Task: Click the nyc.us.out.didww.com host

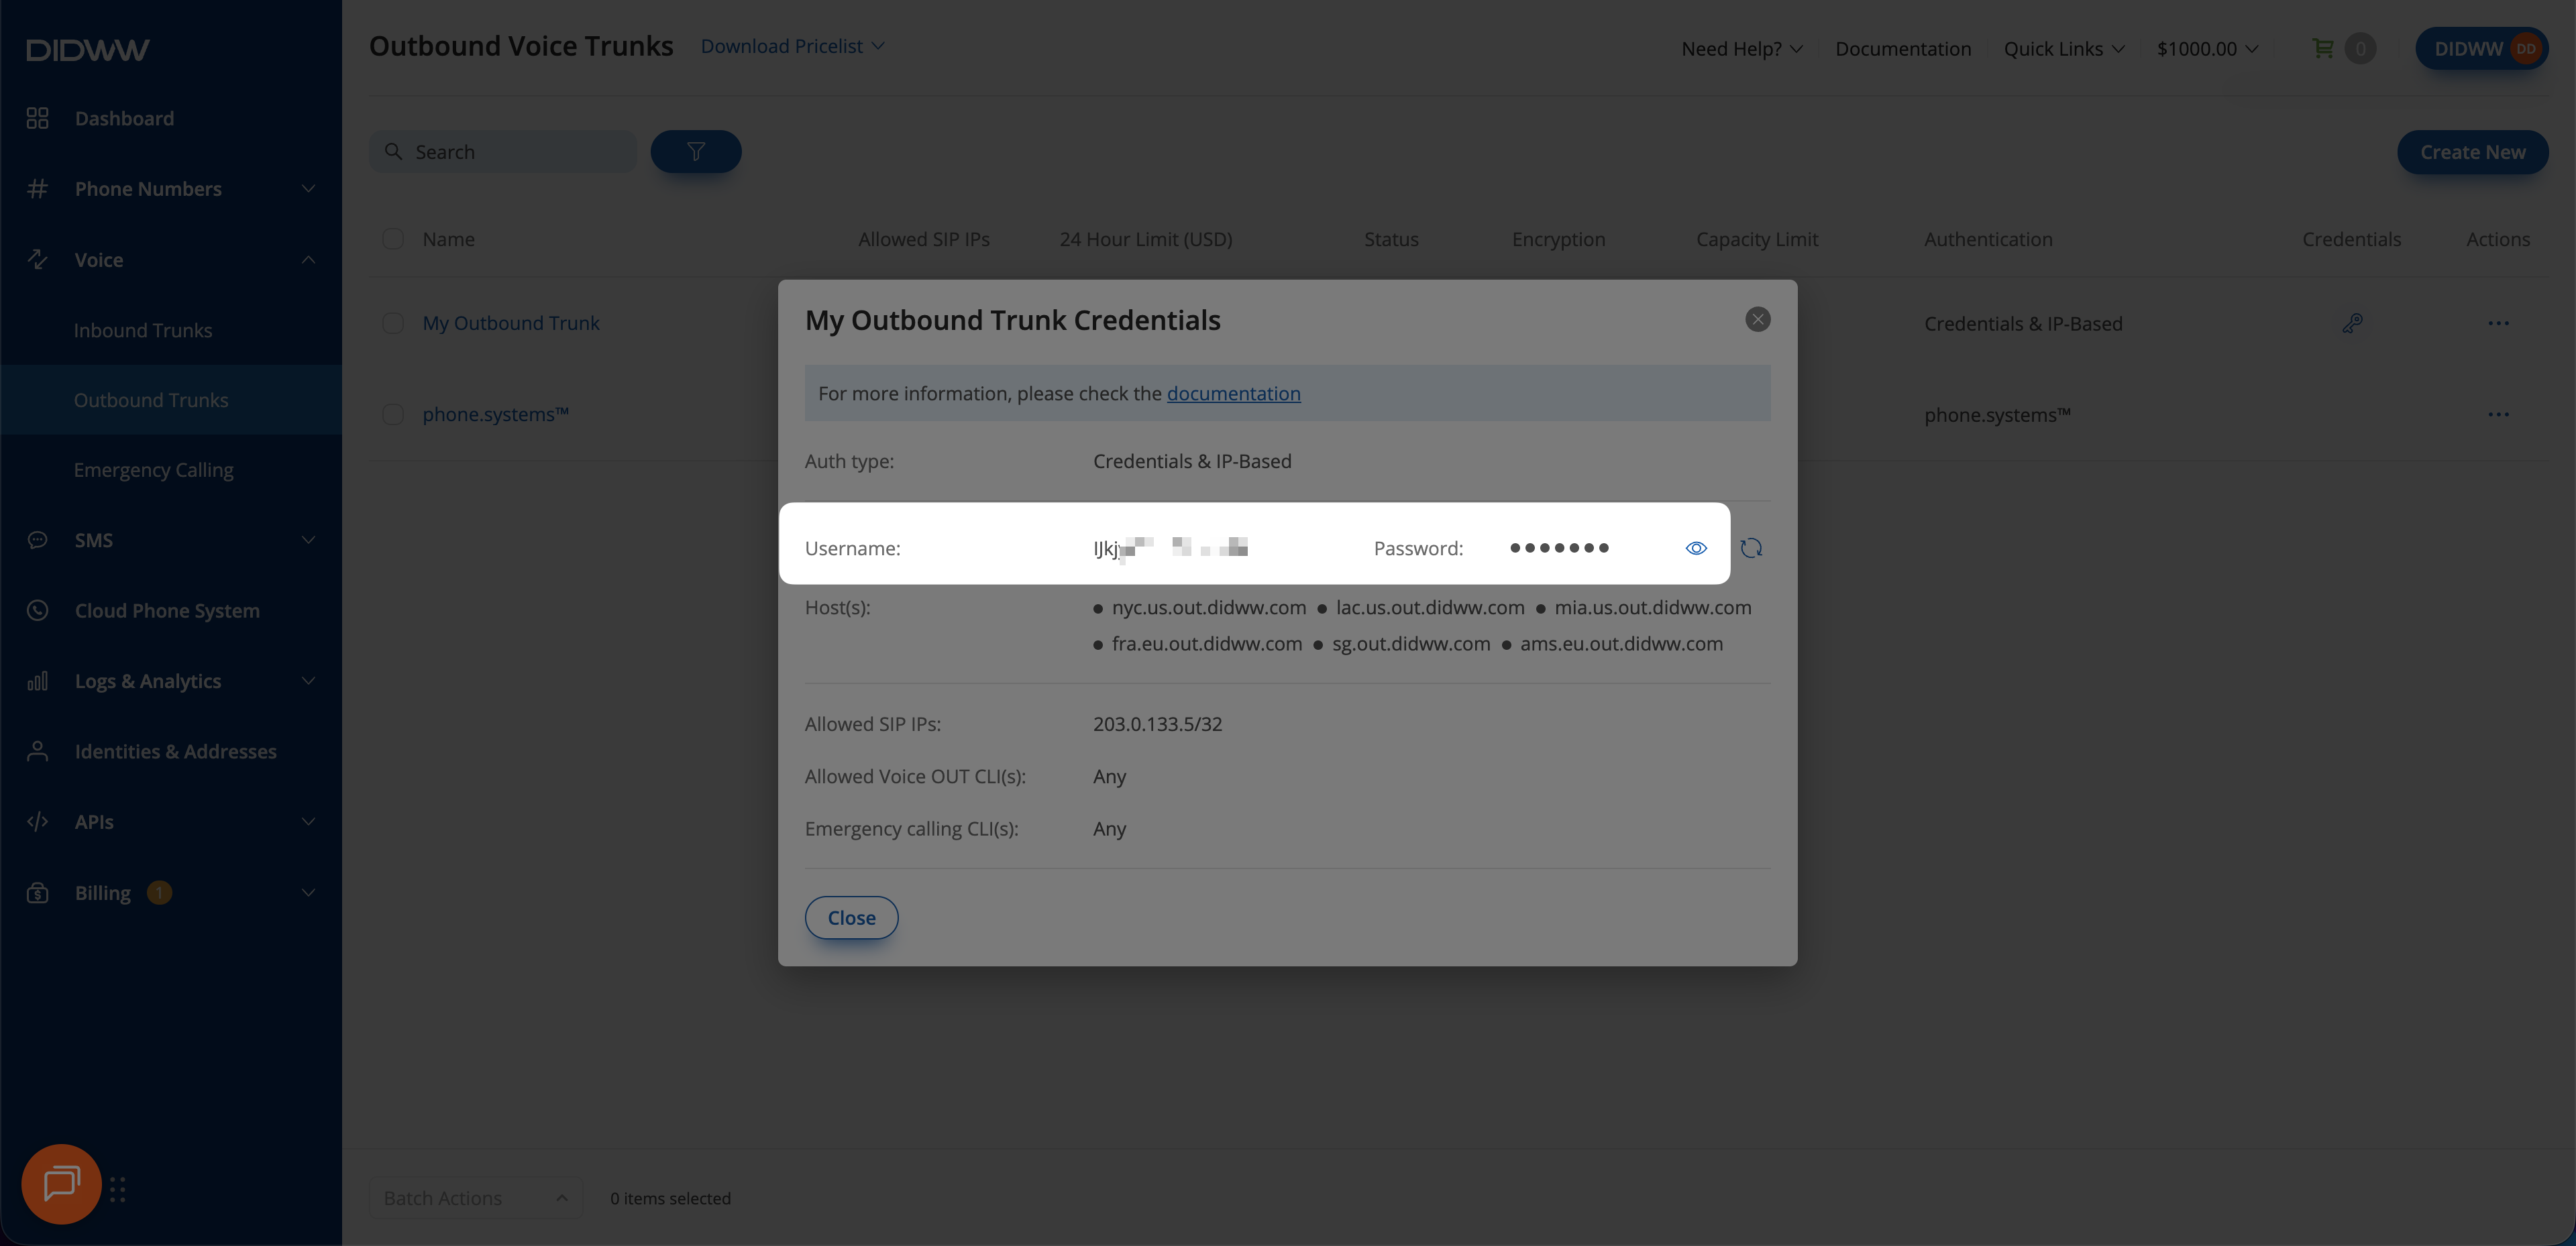Action: pyautogui.click(x=1209, y=607)
